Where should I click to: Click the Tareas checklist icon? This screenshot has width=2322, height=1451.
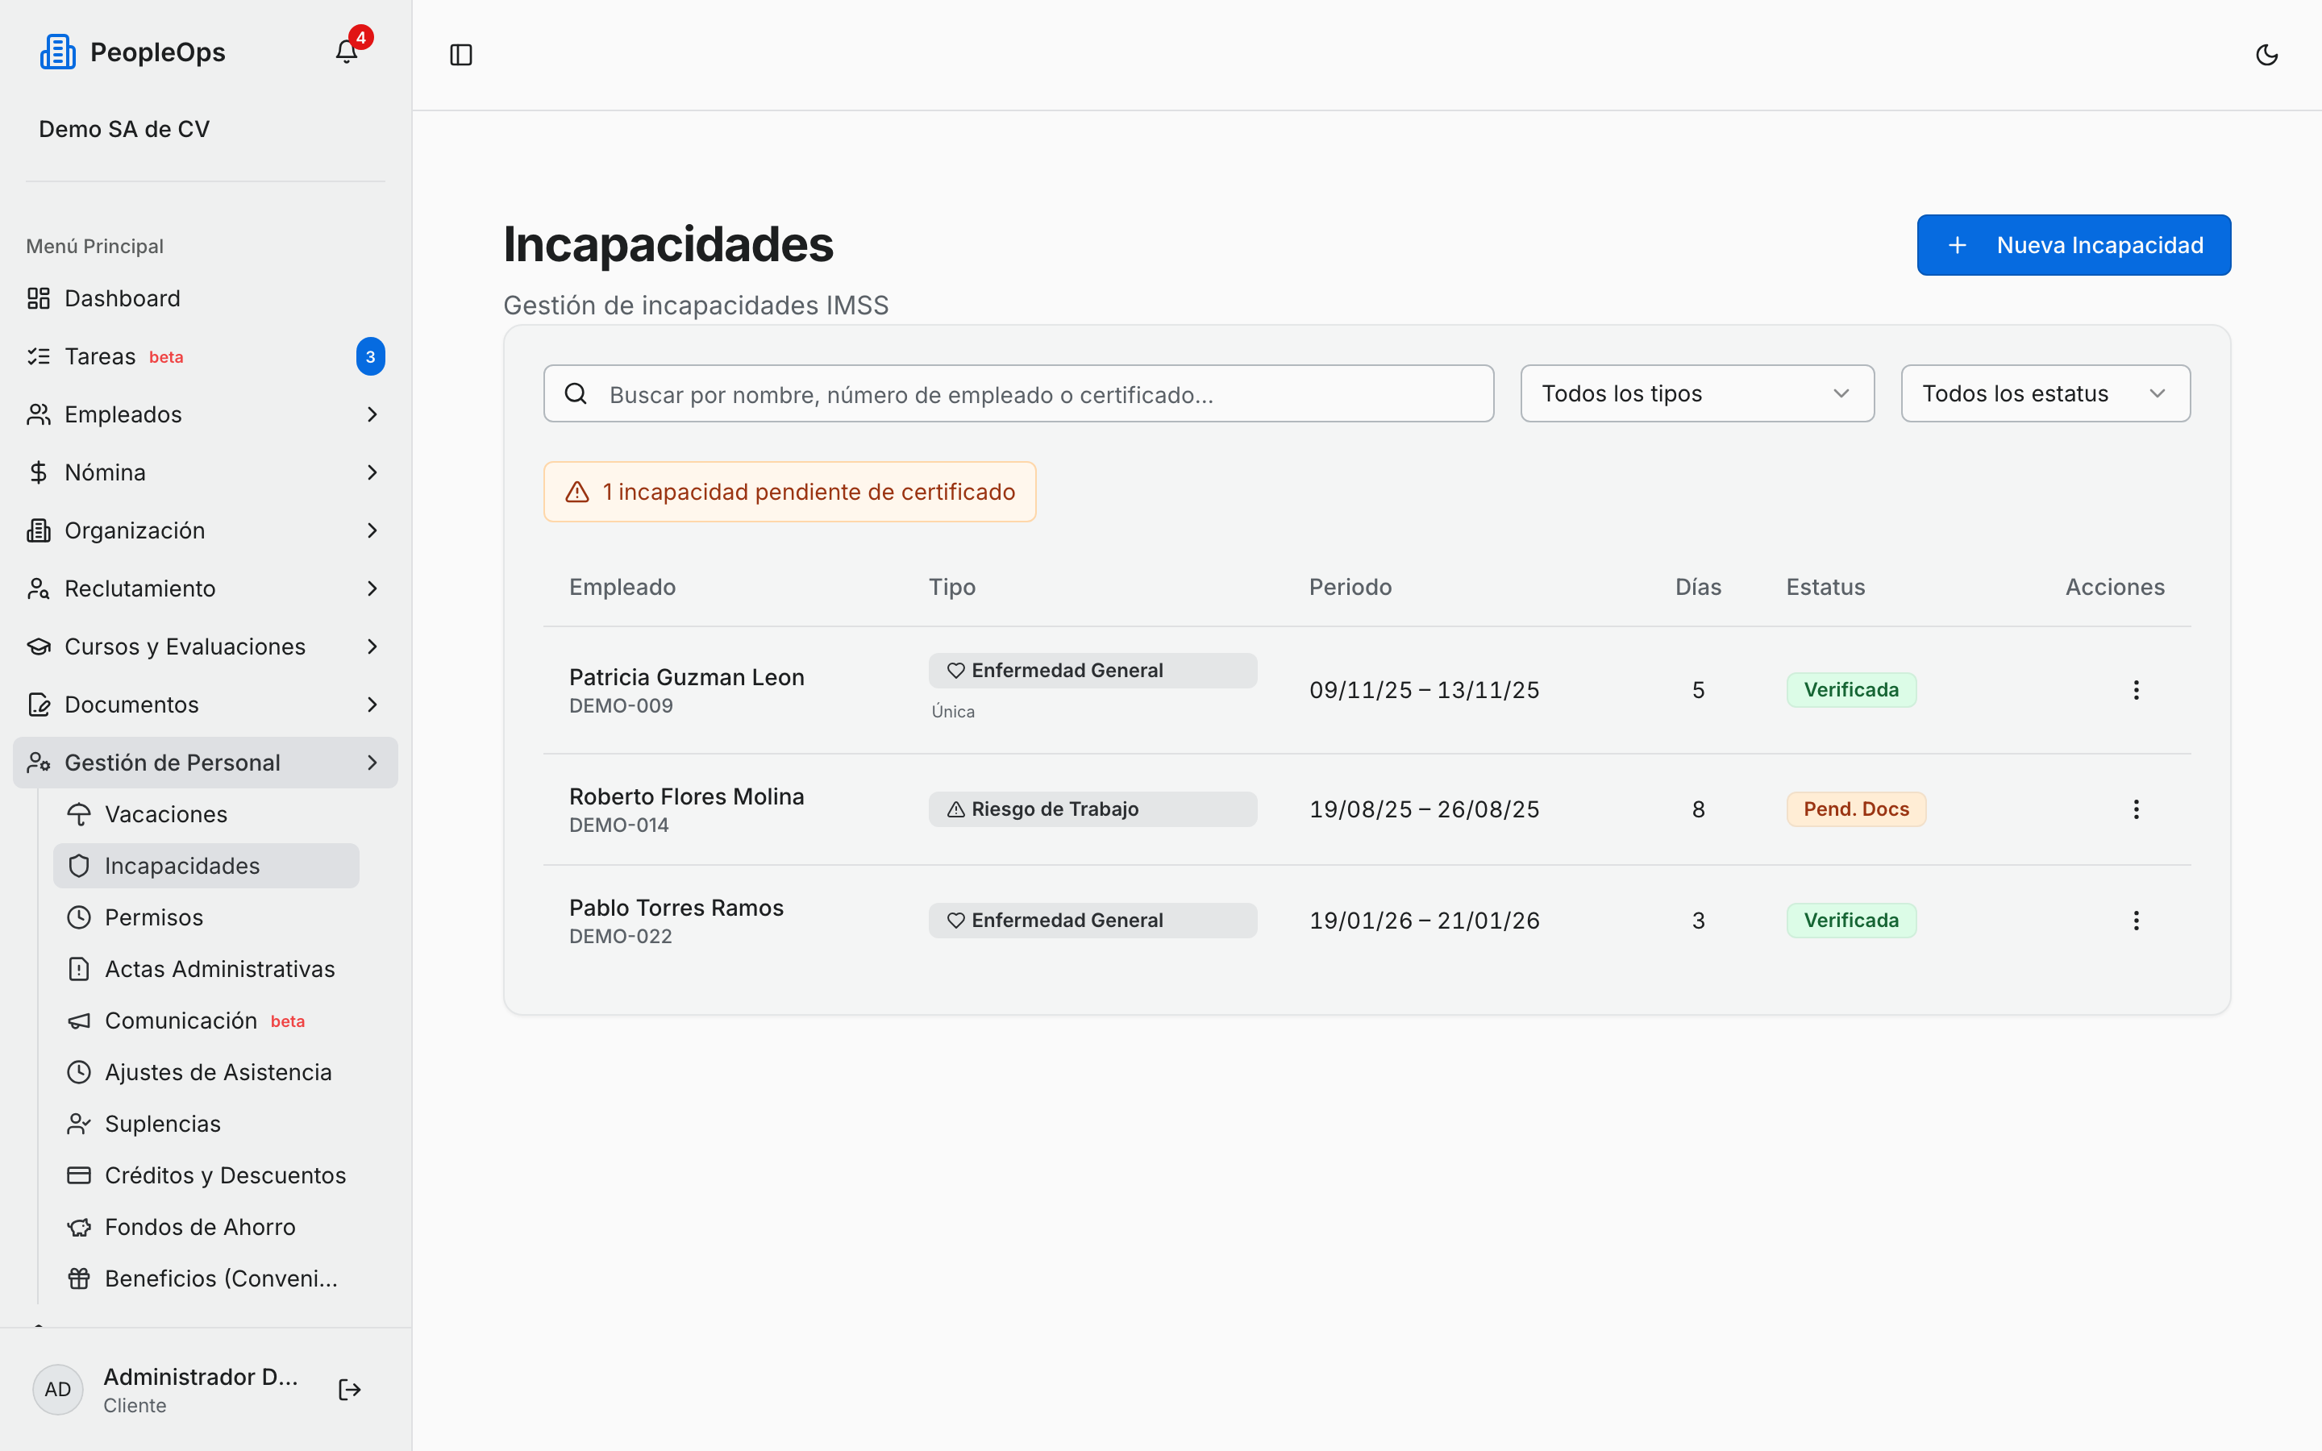coord(39,356)
